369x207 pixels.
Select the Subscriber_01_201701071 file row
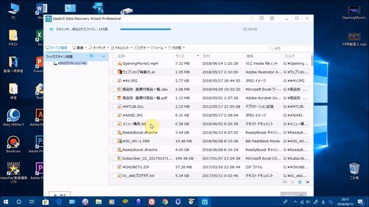[x=210, y=159]
